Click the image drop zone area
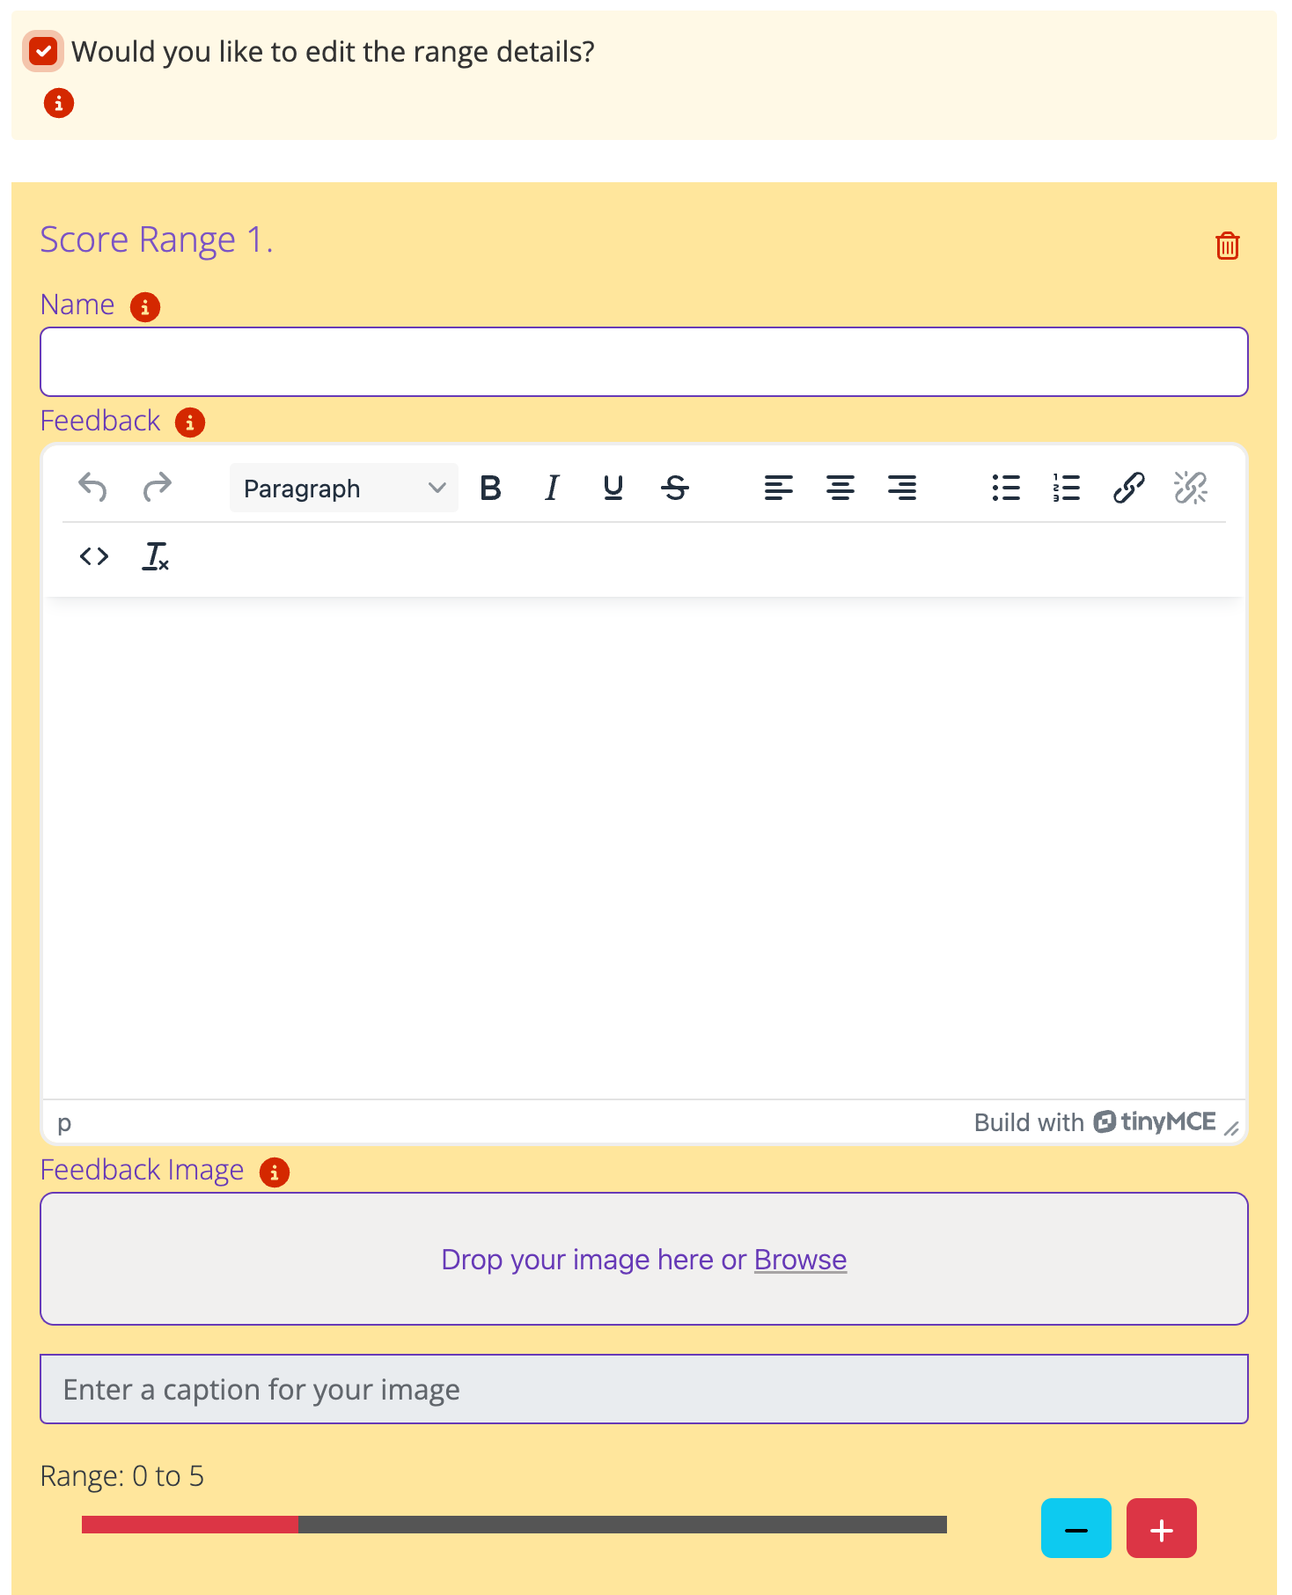This screenshot has height=1595, width=1292. [644, 1259]
